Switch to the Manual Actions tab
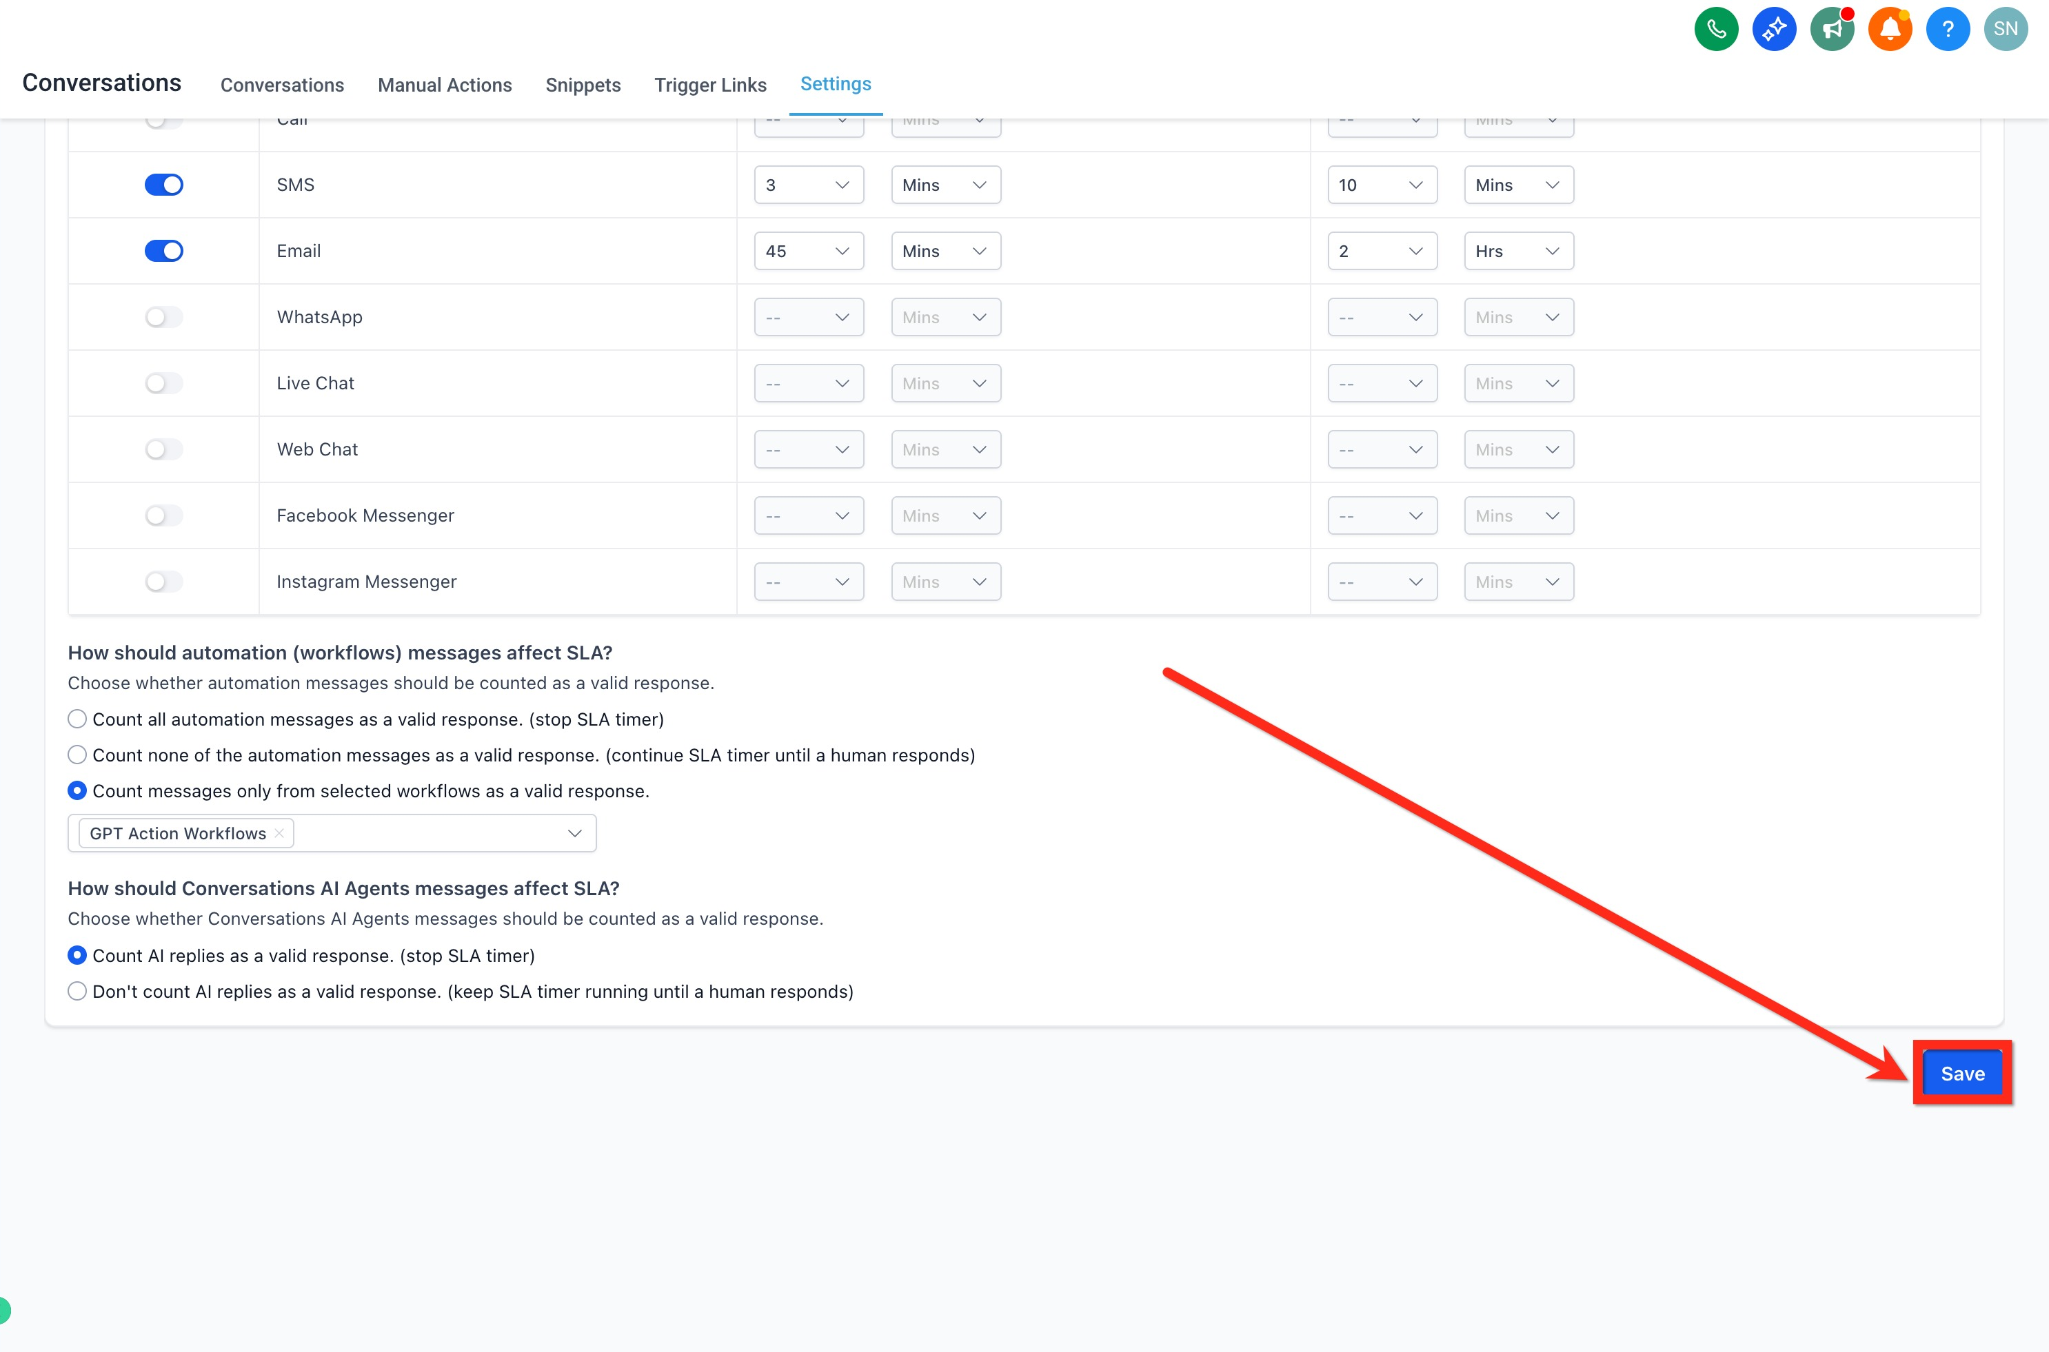 coord(444,85)
